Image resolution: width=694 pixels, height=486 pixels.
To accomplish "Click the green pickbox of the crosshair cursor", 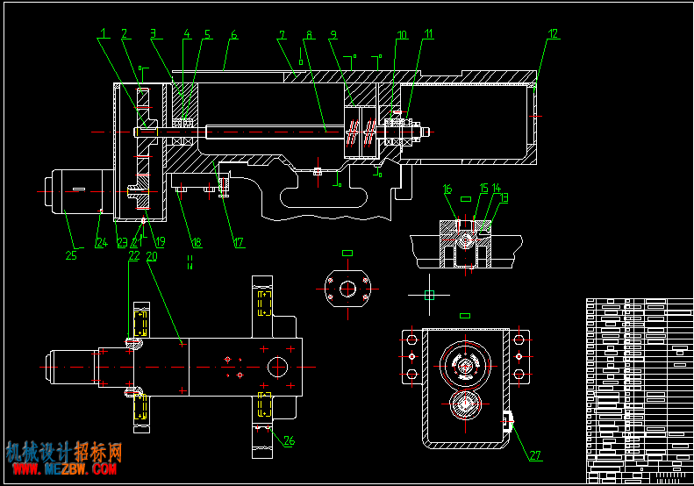I will pos(429,295).
